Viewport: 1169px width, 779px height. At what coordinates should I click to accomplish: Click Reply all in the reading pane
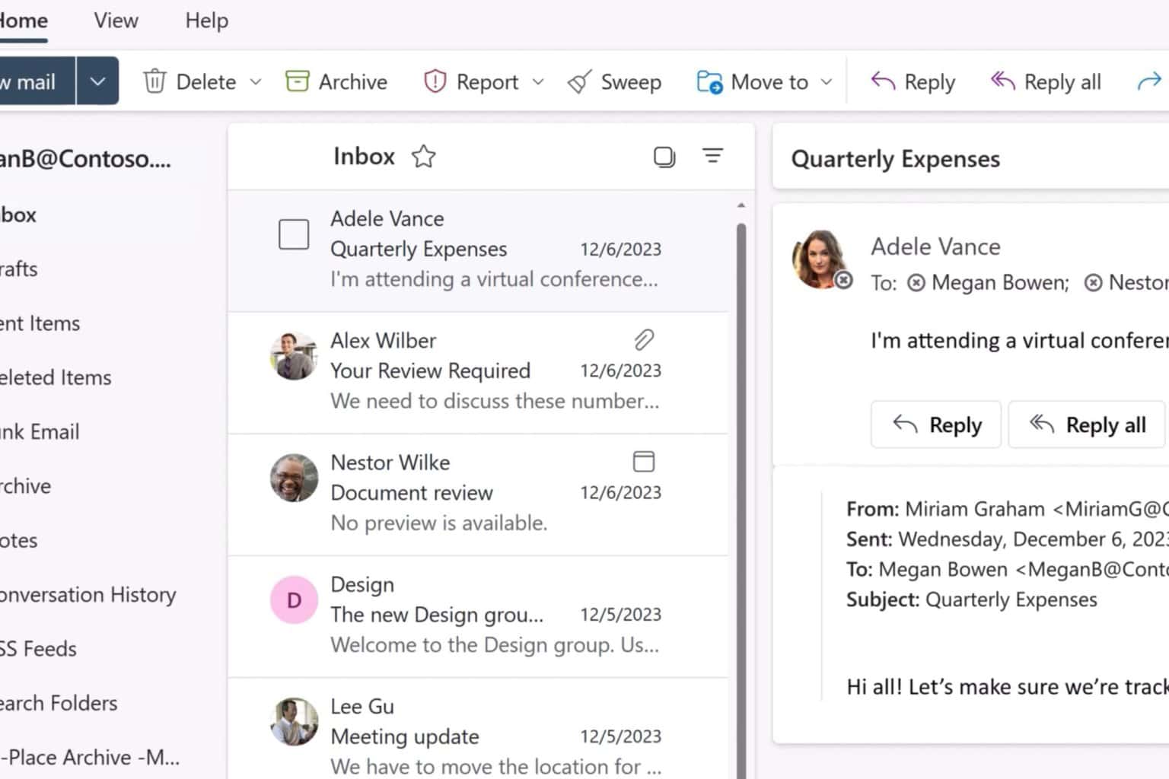coord(1086,424)
